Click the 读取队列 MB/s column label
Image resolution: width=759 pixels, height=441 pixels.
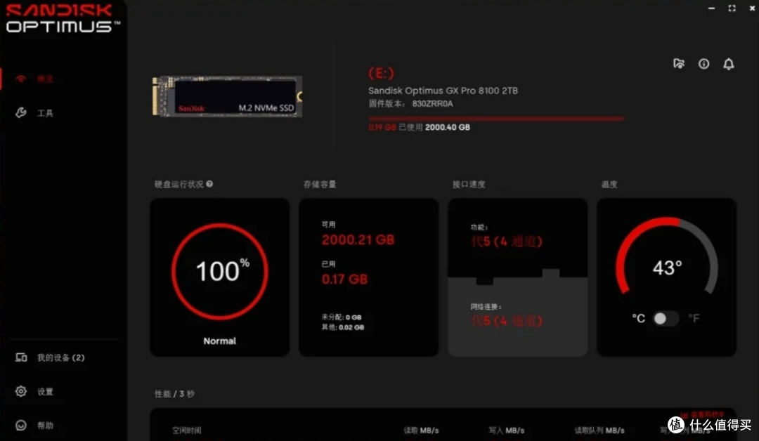(x=599, y=430)
